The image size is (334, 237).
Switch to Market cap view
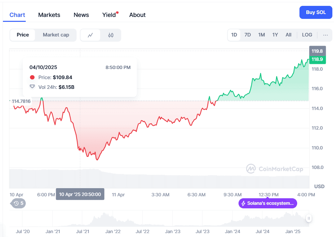pos(56,35)
